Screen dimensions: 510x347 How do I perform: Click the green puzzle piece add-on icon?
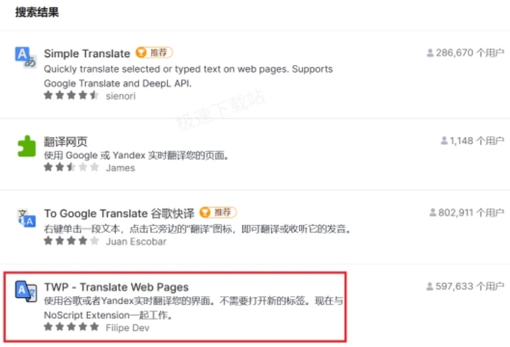[x=26, y=146]
